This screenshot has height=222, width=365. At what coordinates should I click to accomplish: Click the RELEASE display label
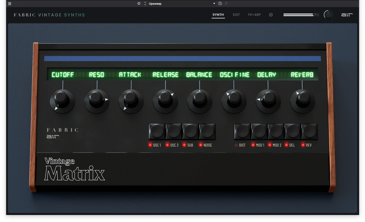(165, 75)
